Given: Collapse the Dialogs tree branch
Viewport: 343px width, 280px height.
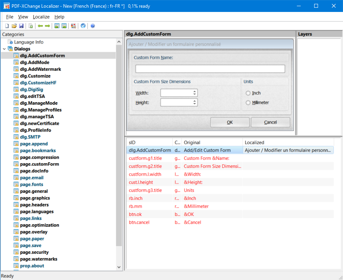Looking at the screenshot, I should [3, 49].
